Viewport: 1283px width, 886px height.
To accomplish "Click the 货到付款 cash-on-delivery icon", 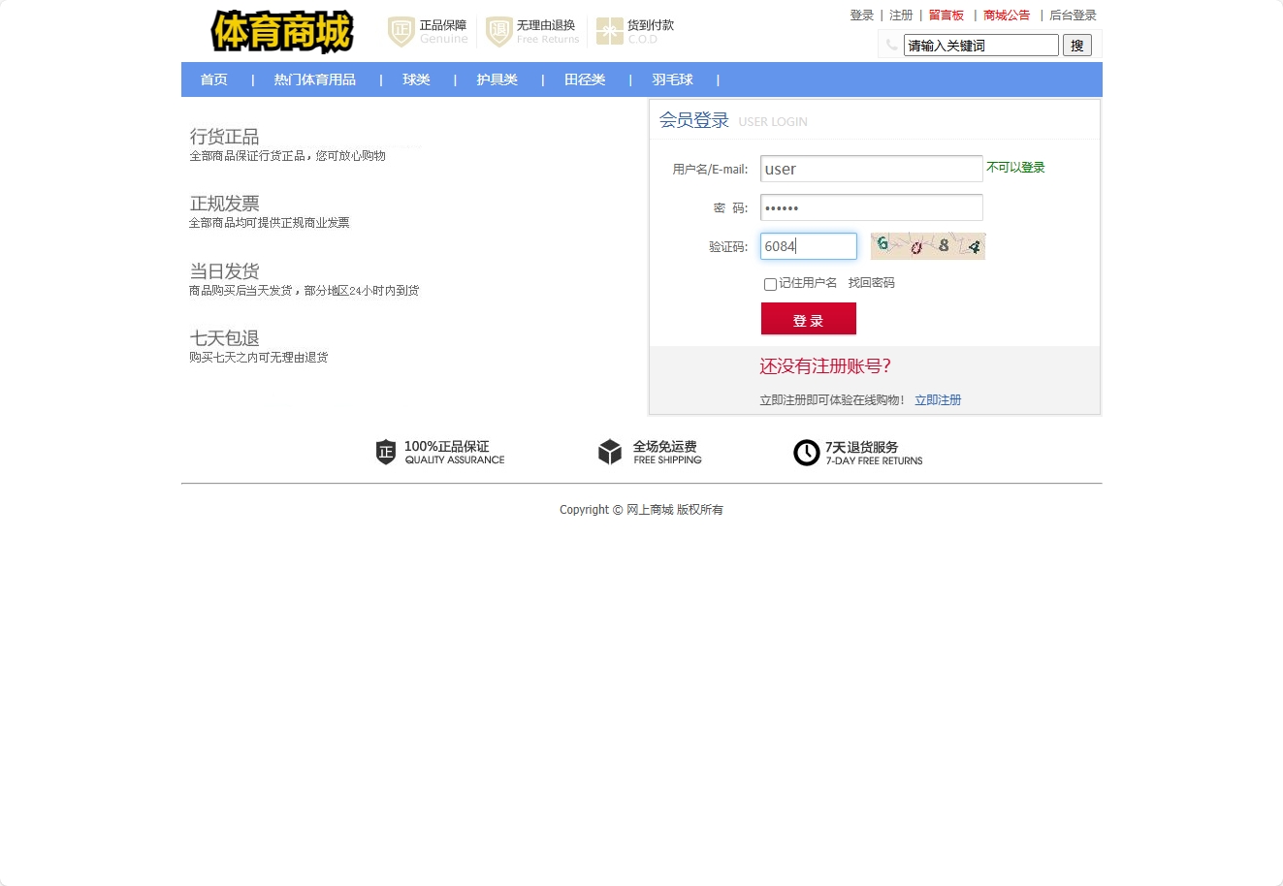I will (611, 31).
